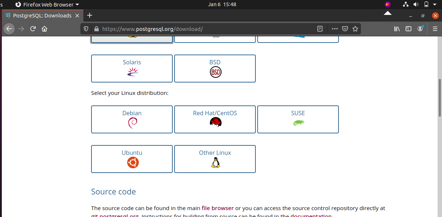Open the network status icon in top bar
Image resolution: width=442 pixels, height=217 pixels.
[x=406, y=4]
